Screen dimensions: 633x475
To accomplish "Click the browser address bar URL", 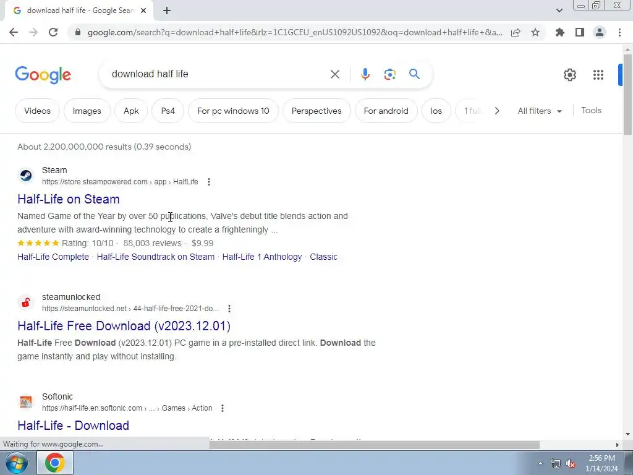I will (x=295, y=32).
